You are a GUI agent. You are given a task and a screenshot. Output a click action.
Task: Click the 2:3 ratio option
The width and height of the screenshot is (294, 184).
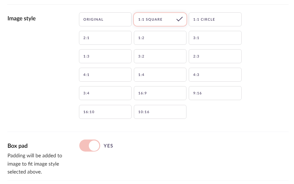(x=215, y=56)
